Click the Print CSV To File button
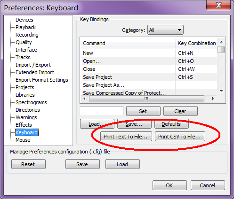The height and width of the screenshot is (199, 234). pyautogui.click(x=180, y=137)
